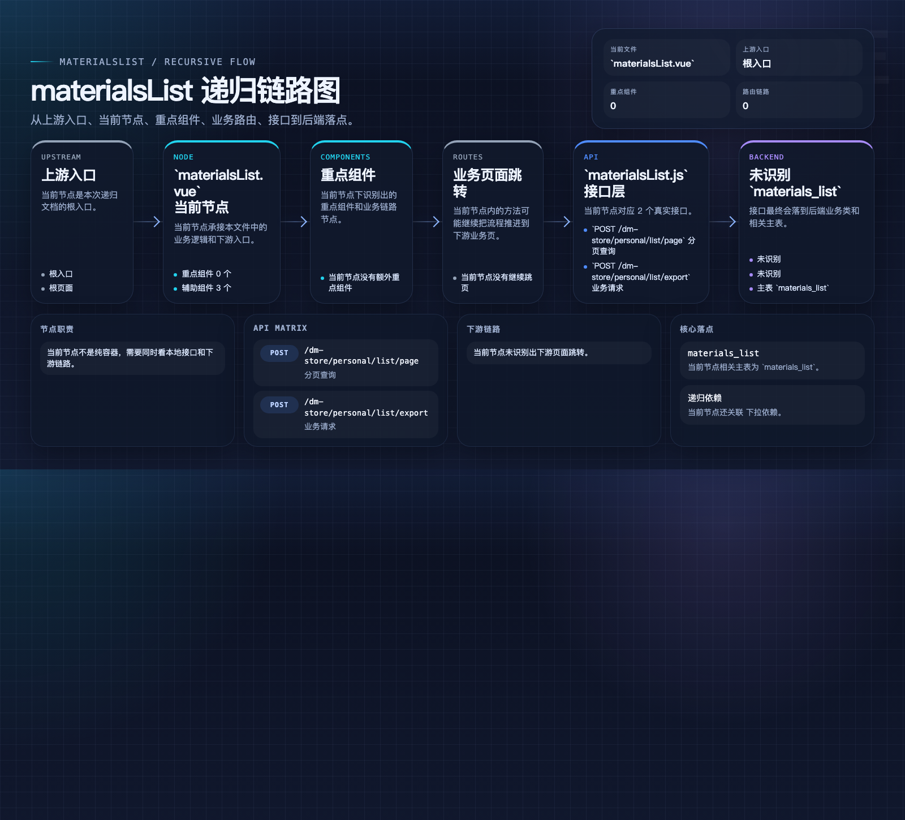Click the 接口最终会落到后端业务类 description

pyautogui.click(x=804, y=217)
